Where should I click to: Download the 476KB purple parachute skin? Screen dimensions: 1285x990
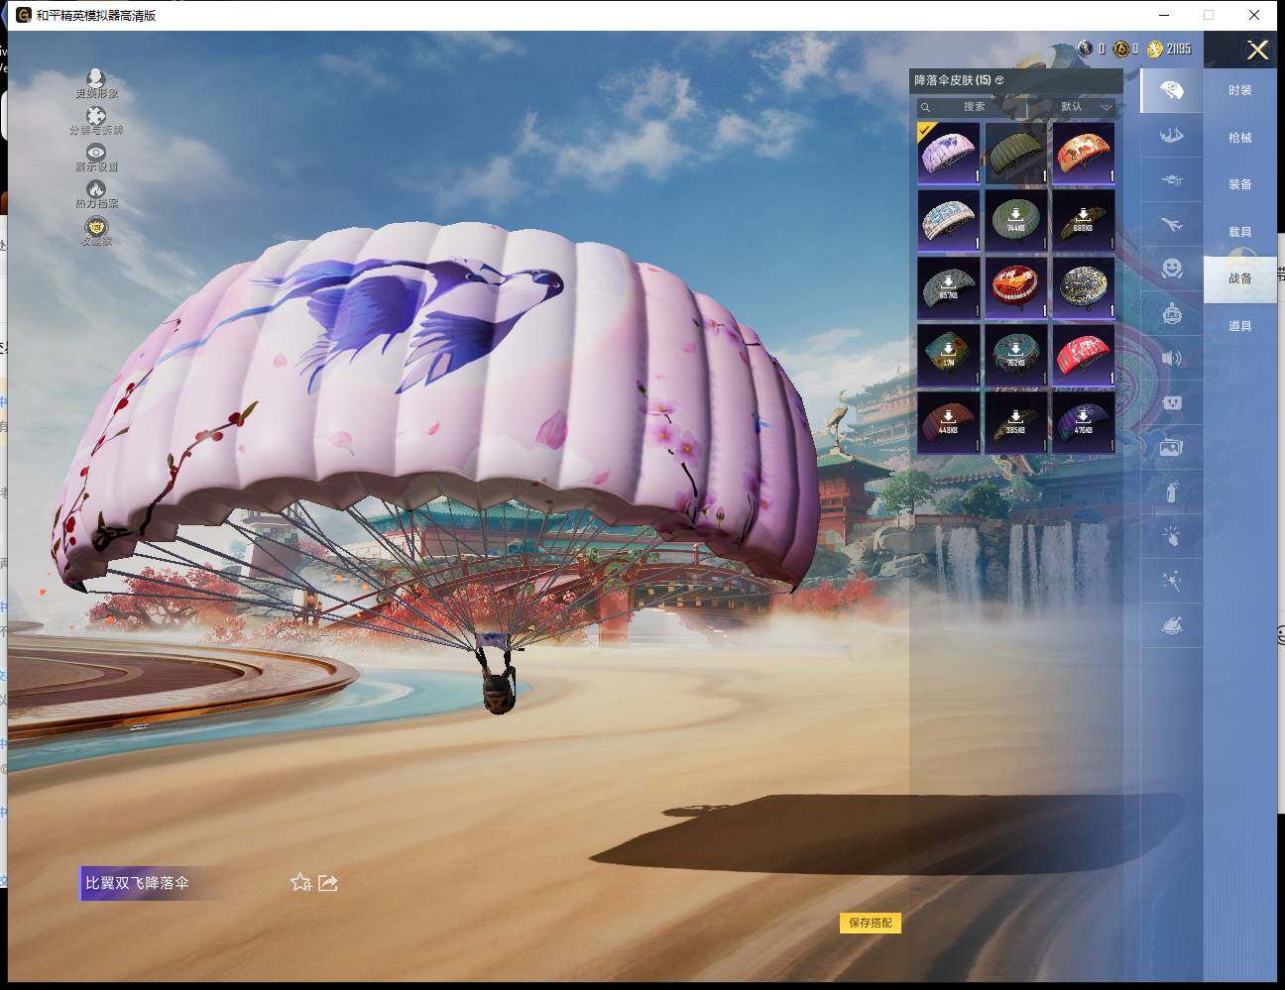[1084, 422]
